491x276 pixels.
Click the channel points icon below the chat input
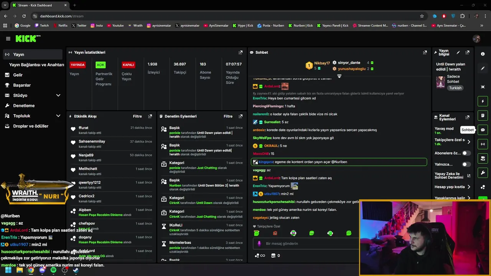[257, 256]
